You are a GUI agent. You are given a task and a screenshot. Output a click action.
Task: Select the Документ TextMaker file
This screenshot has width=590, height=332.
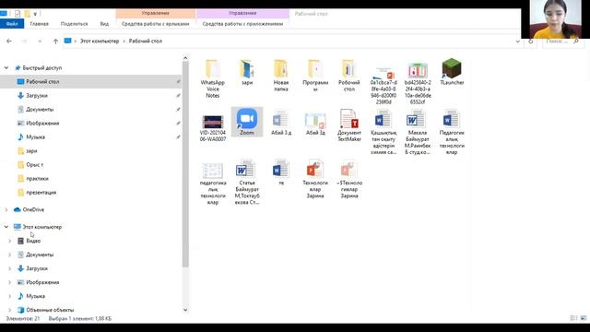349,125
